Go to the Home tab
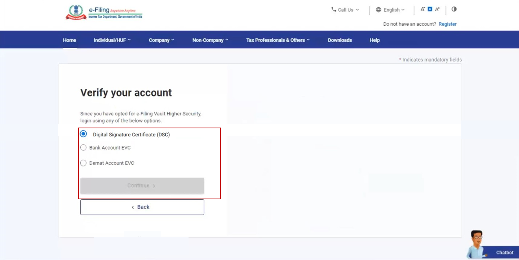Screen dimensions: 519x260 (x=69, y=40)
